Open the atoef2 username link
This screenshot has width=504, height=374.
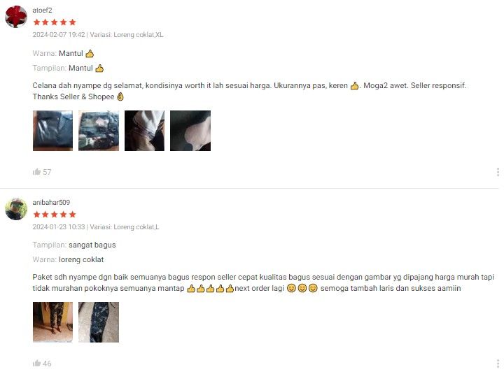[42, 10]
